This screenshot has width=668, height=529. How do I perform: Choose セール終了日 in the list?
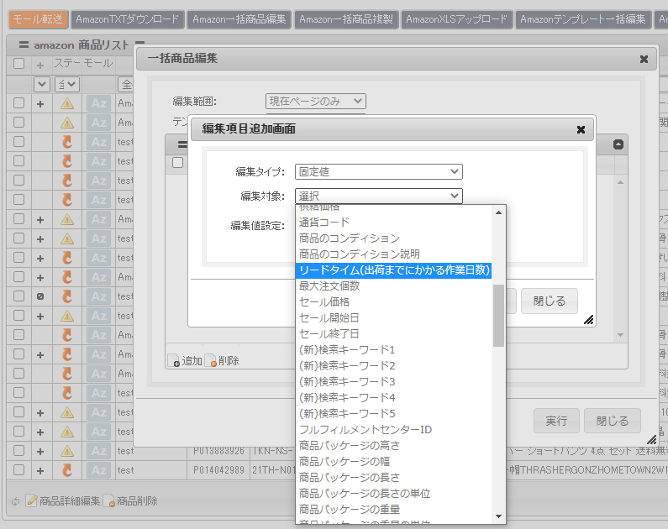(x=393, y=334)
